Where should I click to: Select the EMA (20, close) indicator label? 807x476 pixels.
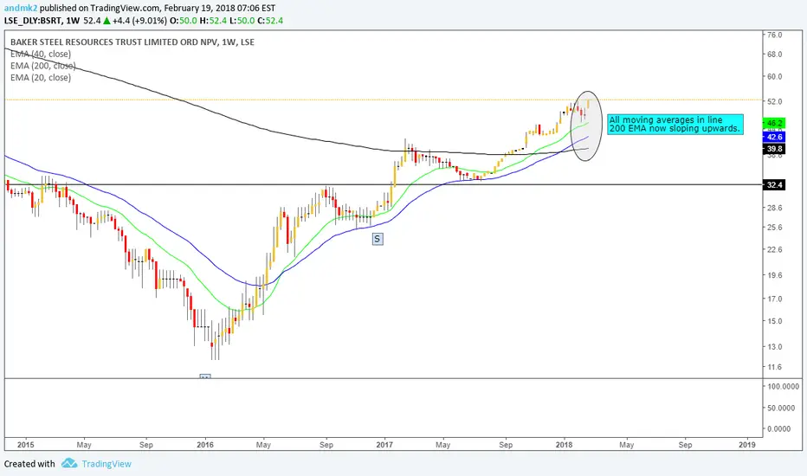tap(41, 78)
